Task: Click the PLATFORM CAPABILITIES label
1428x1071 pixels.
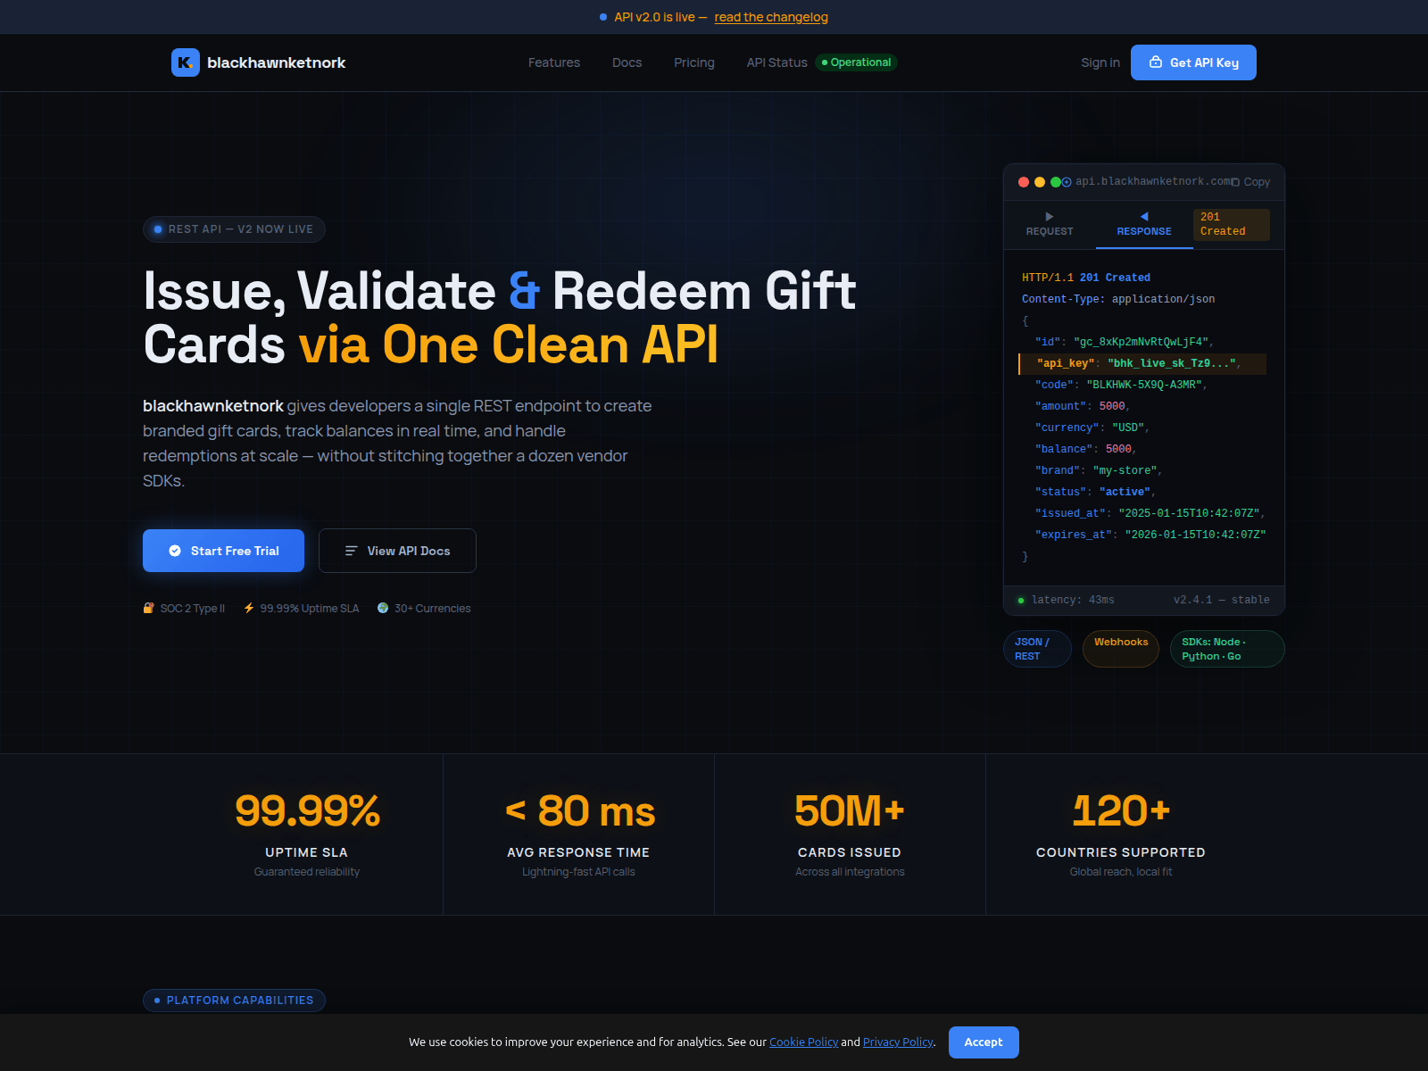Action: pyautogui.click(x=234, y=1000)
